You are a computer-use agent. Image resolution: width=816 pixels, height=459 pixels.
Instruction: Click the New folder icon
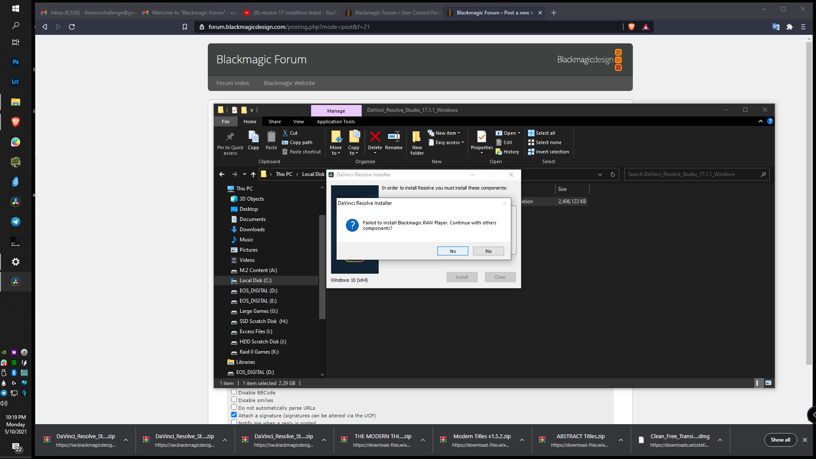tap(417, 137)
